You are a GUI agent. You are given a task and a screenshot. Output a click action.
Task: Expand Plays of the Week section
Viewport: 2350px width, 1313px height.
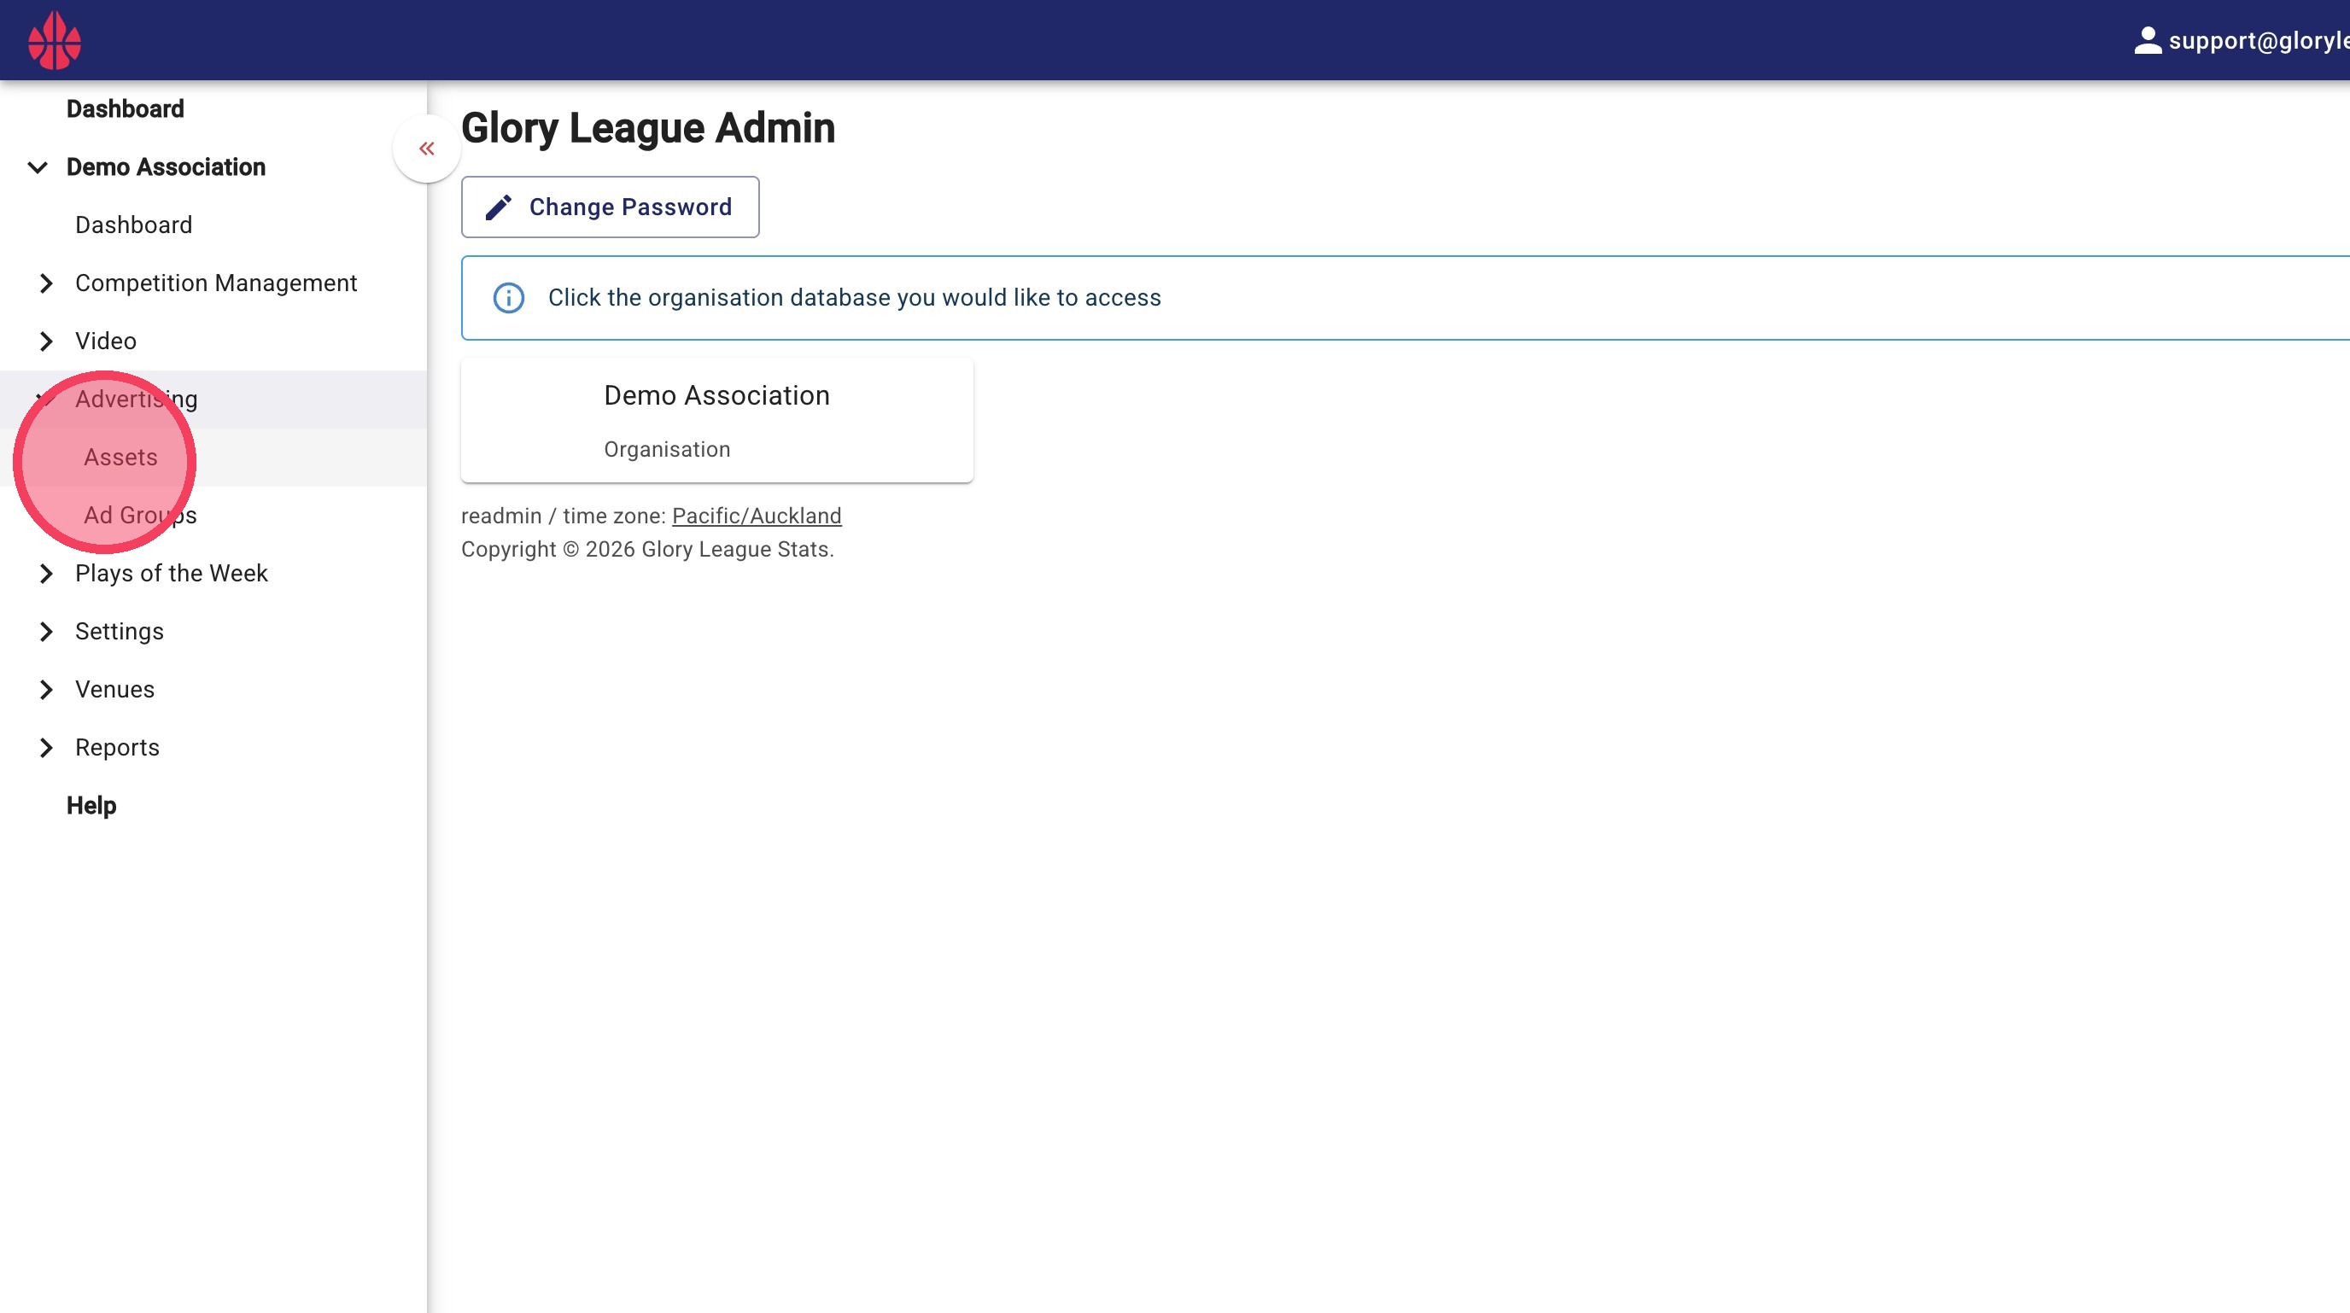pos(46,574)
